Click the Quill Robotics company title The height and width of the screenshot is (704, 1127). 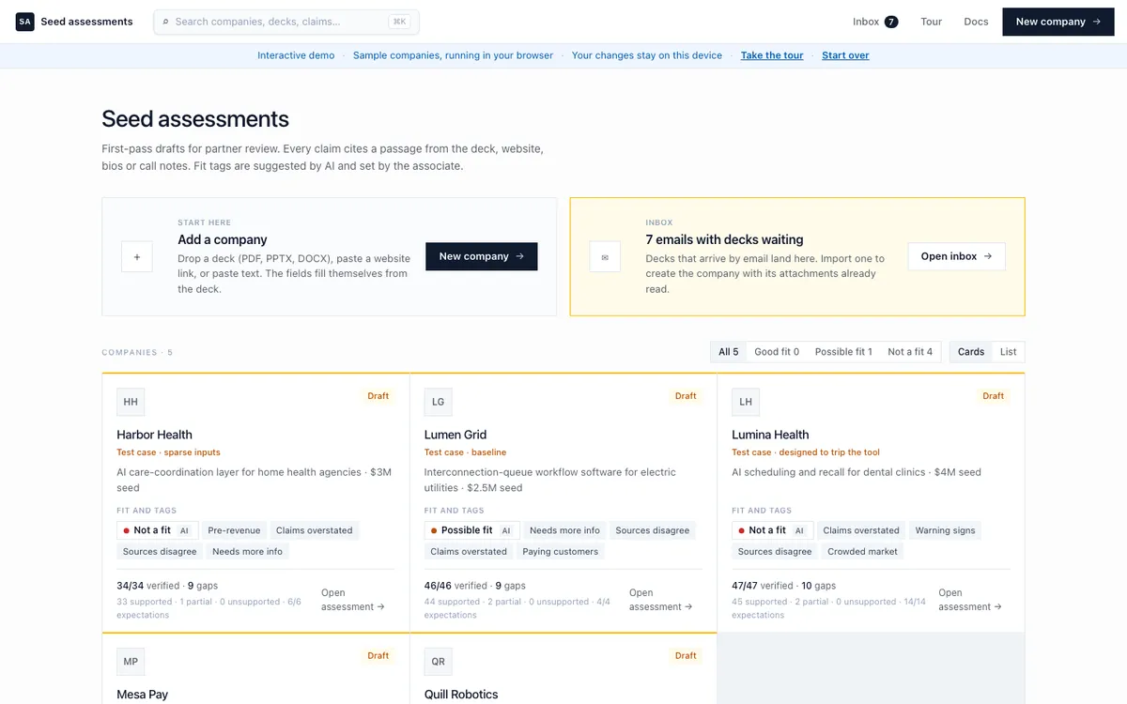pos(461,695)
